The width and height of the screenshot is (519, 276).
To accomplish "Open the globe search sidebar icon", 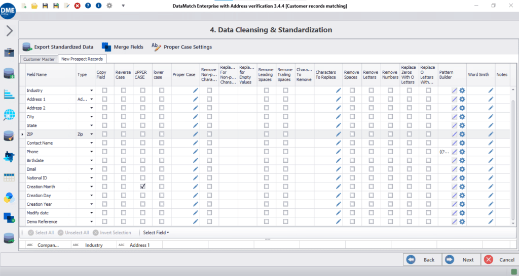I will pyautogui.click(x=9, y=115).
